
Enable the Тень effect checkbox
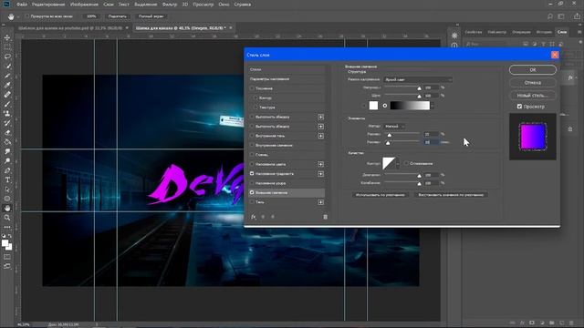(252, 202)
